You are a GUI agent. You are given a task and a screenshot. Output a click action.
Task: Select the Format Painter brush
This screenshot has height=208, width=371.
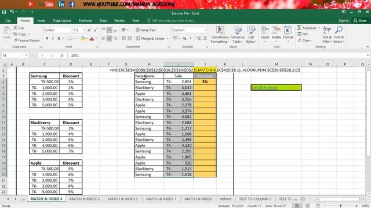pyautogui.click(x=16, y=40)
